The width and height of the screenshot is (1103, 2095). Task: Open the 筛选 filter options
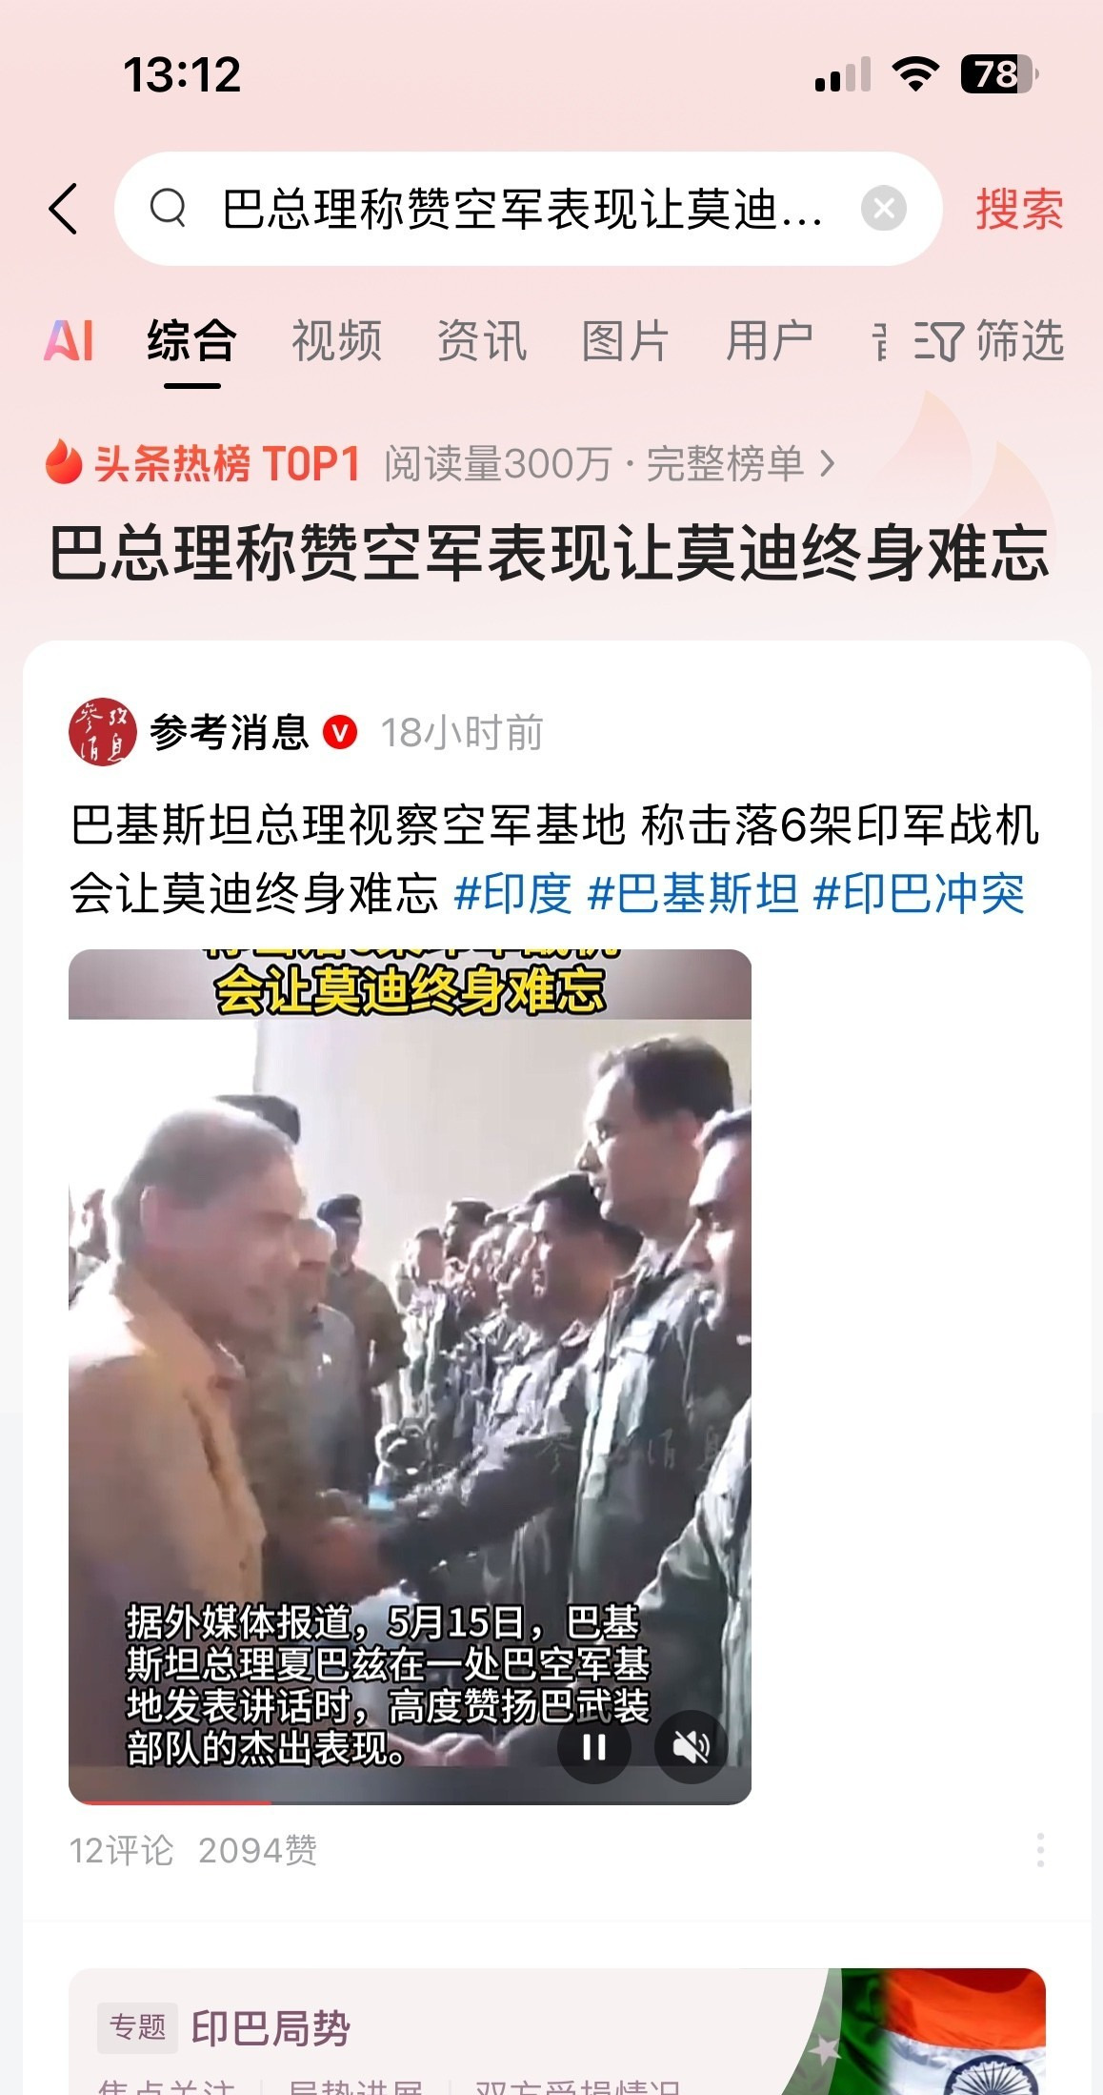click(x=988, y=340)
